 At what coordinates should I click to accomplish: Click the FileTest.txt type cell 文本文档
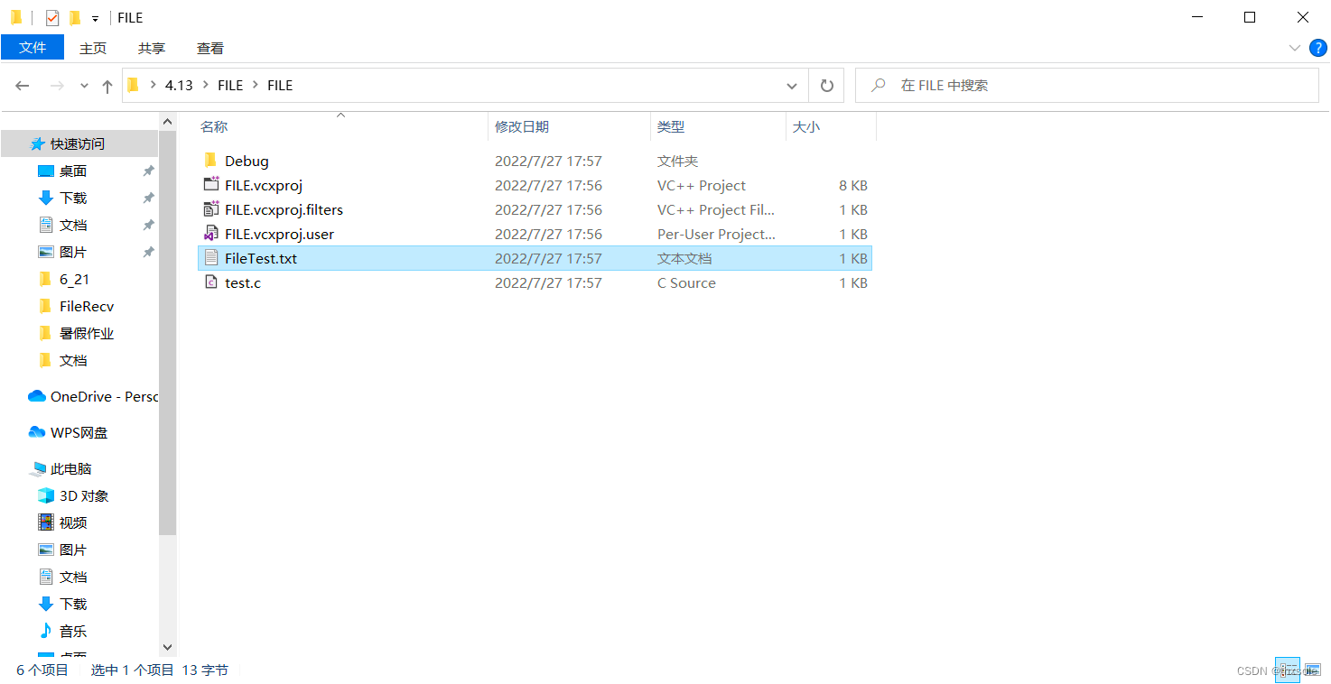[x=684, y=258]
